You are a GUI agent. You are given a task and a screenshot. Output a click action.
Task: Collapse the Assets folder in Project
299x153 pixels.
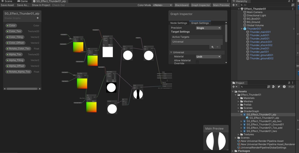(x=233, y=92)
